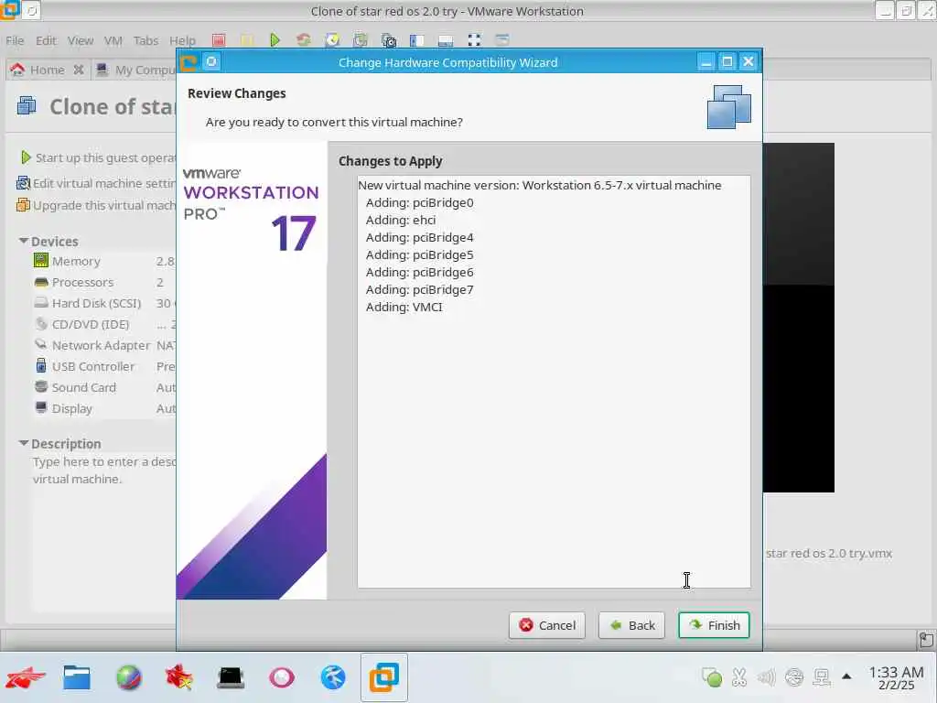Click the 'Adding: pciBridge5' line
The width and height of the screenshot is (937, 703).
coord(419,254)
